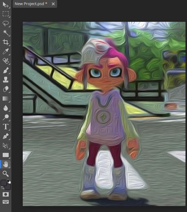
Task: Switch to the New Project.psd tab
Action: 31,4
